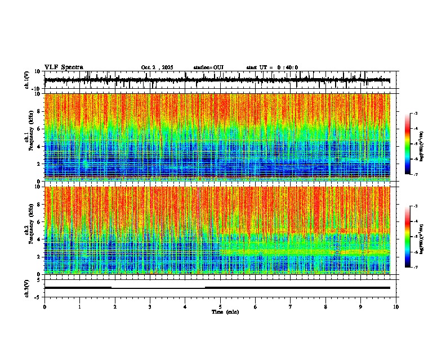Click time axis tick label "3"
Image resolution: width=446 pixels, height=344 pixels.
click(x=150, y=307)
